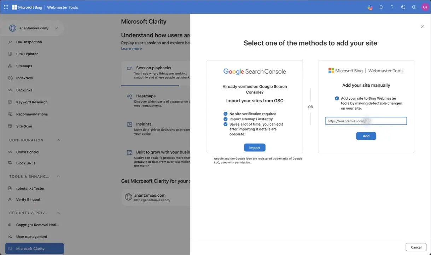Collapse the Tools & Enhancements section chevron
The height and width of the screenshot is (255, 431).
tap(58, 176)
